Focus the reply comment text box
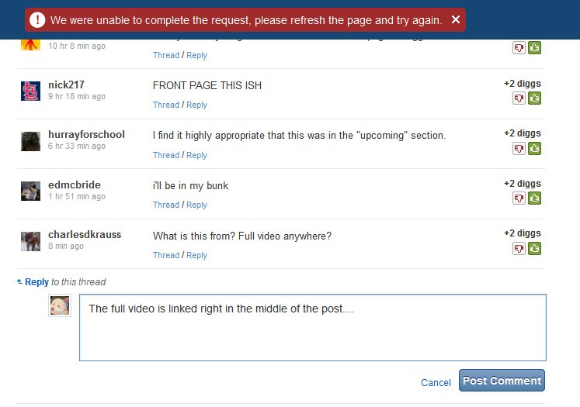The image size is (580, 407). click(312, 326)
